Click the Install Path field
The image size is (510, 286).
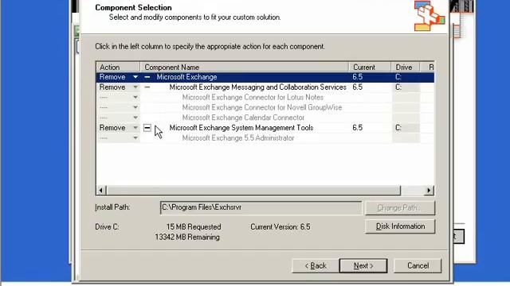261,207
